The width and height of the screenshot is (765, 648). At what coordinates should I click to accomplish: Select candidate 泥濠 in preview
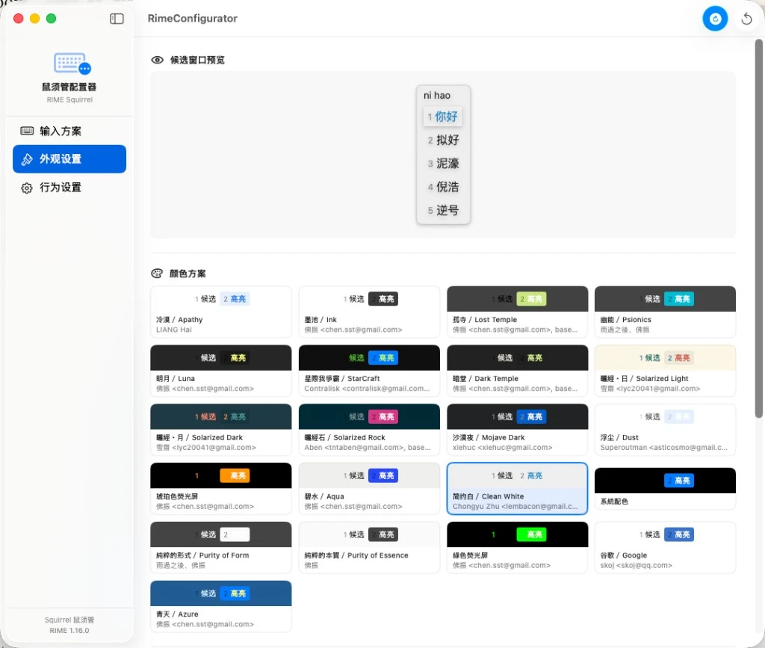(x=442, y=164)
